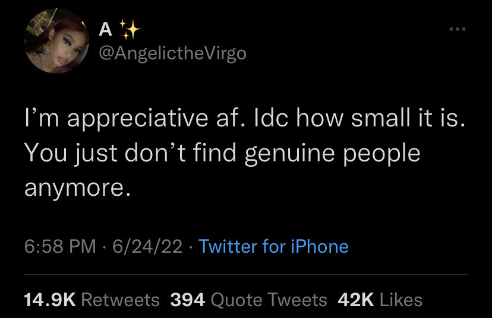
Task: Click the "14.9K" retweet count number
Action: [x=50, y=300]
